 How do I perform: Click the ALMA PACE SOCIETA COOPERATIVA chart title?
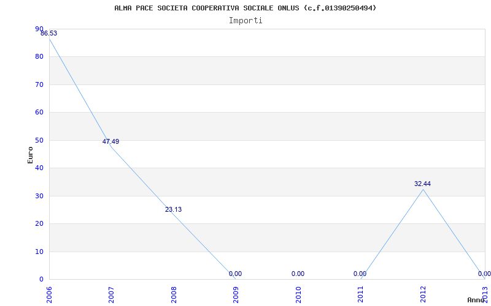pos(245,8)
